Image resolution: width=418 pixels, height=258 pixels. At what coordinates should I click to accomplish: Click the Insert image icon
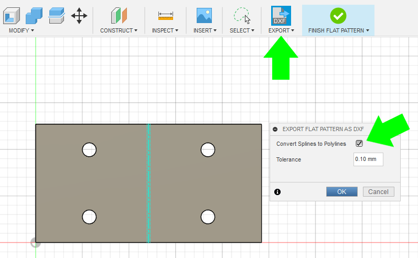(x=204, y=16)
